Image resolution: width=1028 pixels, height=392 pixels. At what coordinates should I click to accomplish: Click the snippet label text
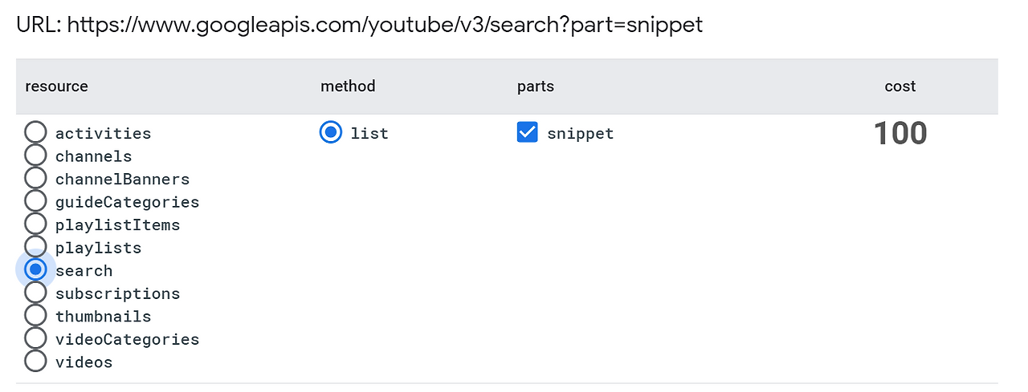[x=580, y=134]
